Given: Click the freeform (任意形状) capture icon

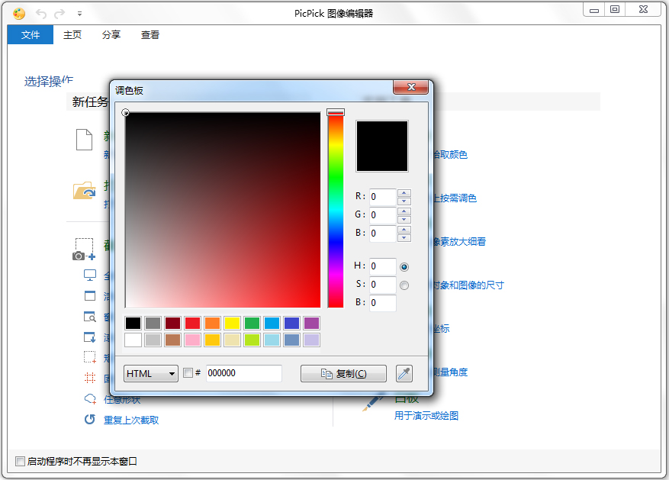Looking at the screenshot, I should [89, 399].
